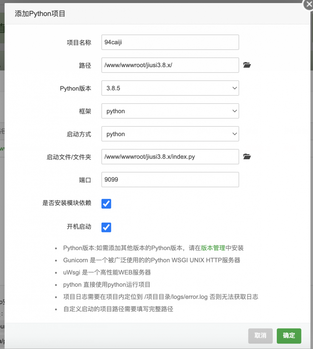This screenshot has height=349, width=313.
Task: Close the 添加Python项目 dialog
Action: click(x=309, y=4)
